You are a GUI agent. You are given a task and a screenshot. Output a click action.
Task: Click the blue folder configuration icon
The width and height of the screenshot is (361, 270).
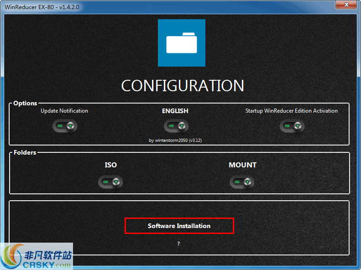[x=182, y=43]
